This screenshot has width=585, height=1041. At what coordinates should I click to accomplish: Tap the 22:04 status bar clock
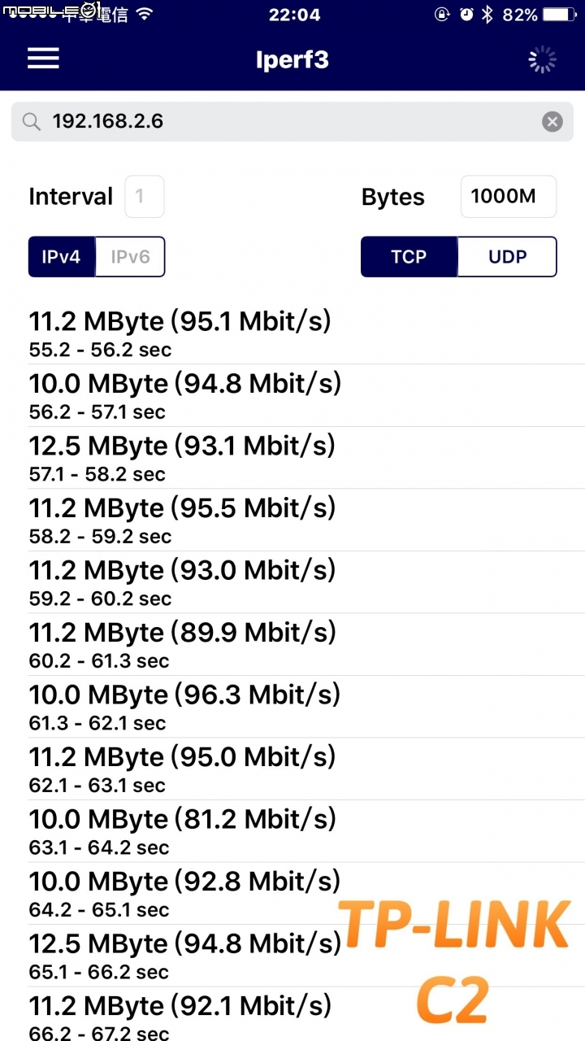click(x=294, y=15)
